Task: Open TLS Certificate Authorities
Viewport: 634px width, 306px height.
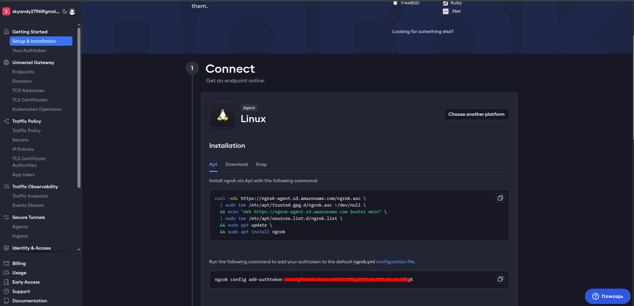Action: 29,162
